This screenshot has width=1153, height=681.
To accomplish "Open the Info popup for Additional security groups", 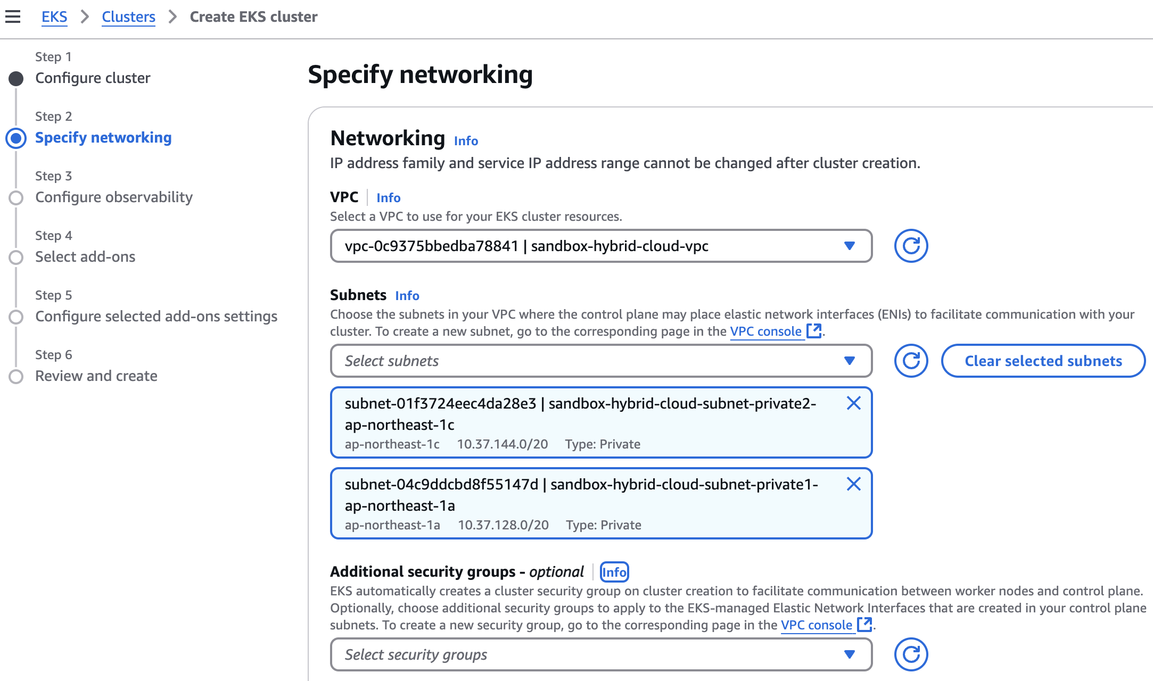I will click(x=614, y=572).
